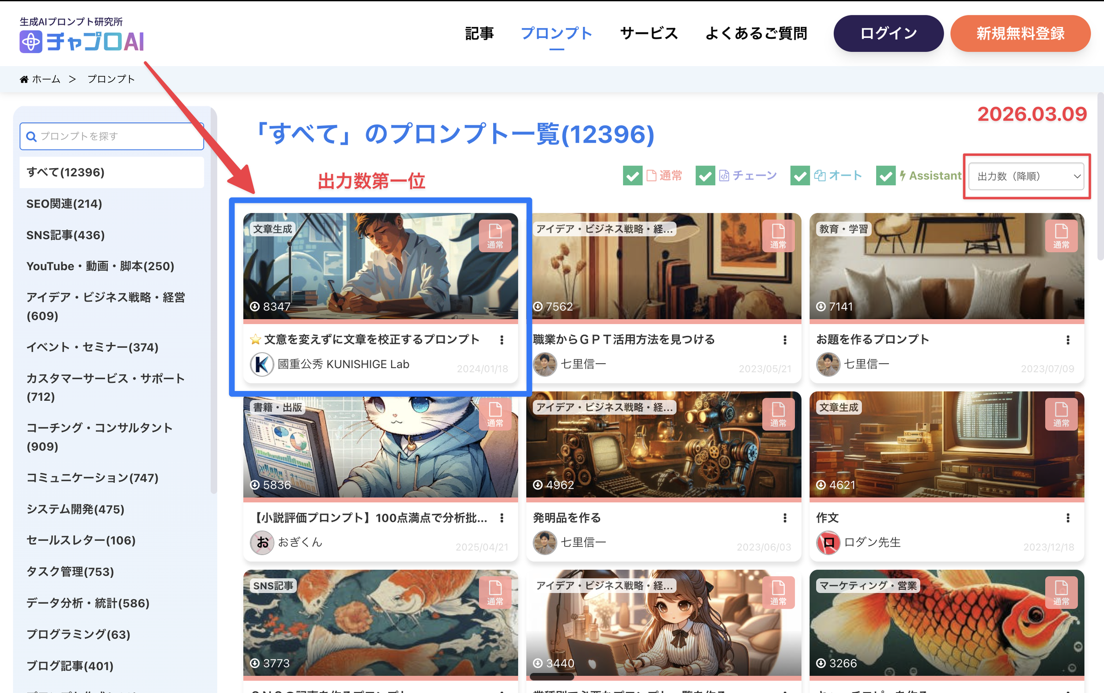Disable the Assistant filter checkbox

click(886, 176)
